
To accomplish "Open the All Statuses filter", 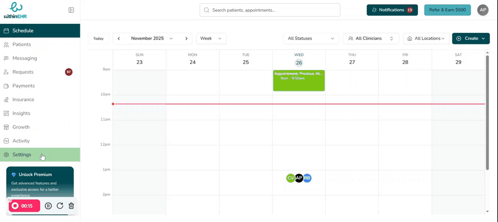I will (x=311, y=38).
